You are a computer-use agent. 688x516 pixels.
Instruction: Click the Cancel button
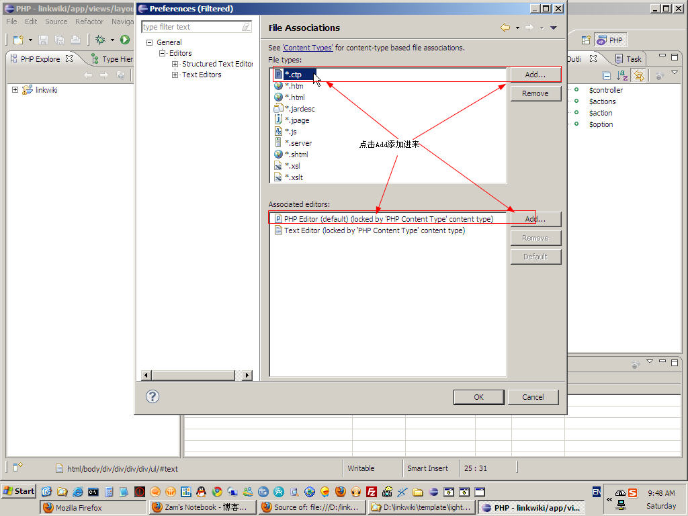[533, 397]
